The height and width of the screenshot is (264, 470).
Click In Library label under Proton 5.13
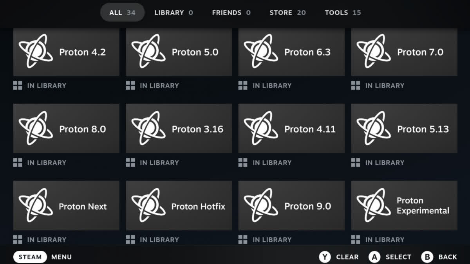point(385,163)
